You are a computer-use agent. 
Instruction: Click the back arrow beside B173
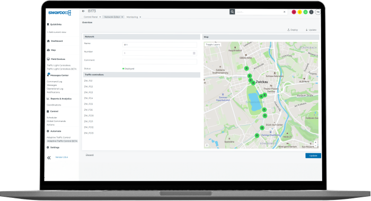83,11
